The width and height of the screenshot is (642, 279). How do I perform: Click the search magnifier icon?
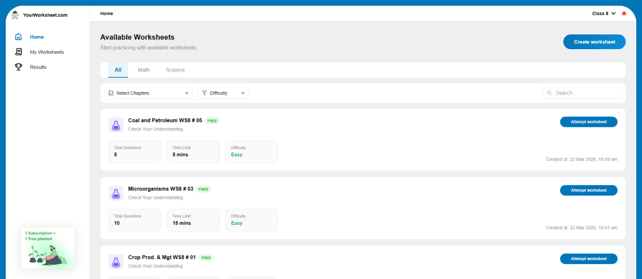(x=549, y=93)
